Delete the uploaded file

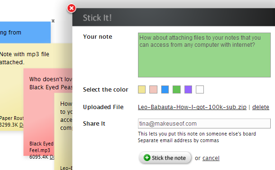point(261,107)
